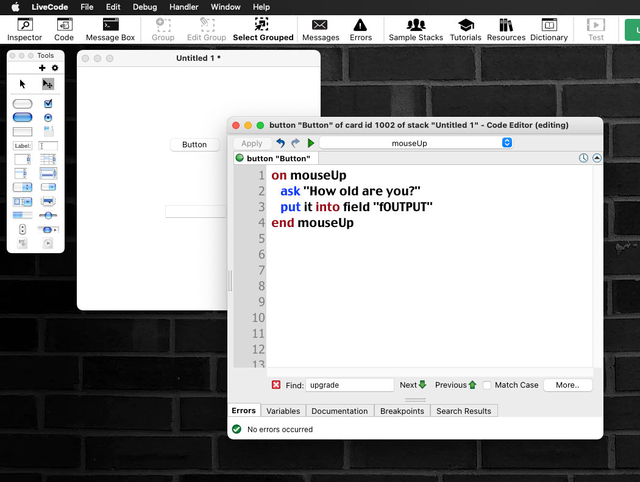
Task: Open the Handler menu in menu bar
Action: point(183,7)
